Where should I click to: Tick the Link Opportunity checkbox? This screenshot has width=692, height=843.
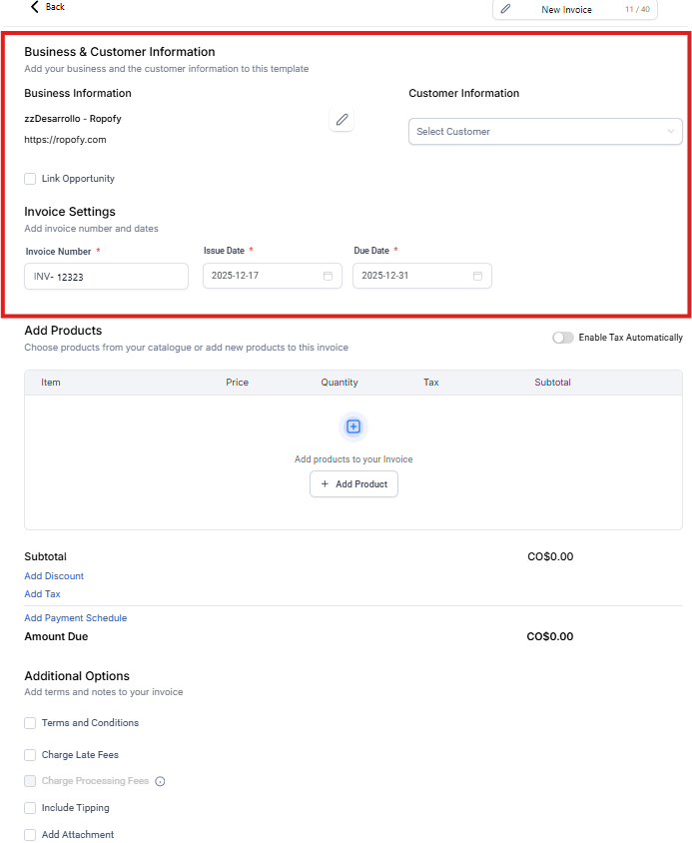(30, 179)
